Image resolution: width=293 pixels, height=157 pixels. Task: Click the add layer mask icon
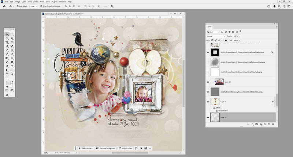pos(257,124)
